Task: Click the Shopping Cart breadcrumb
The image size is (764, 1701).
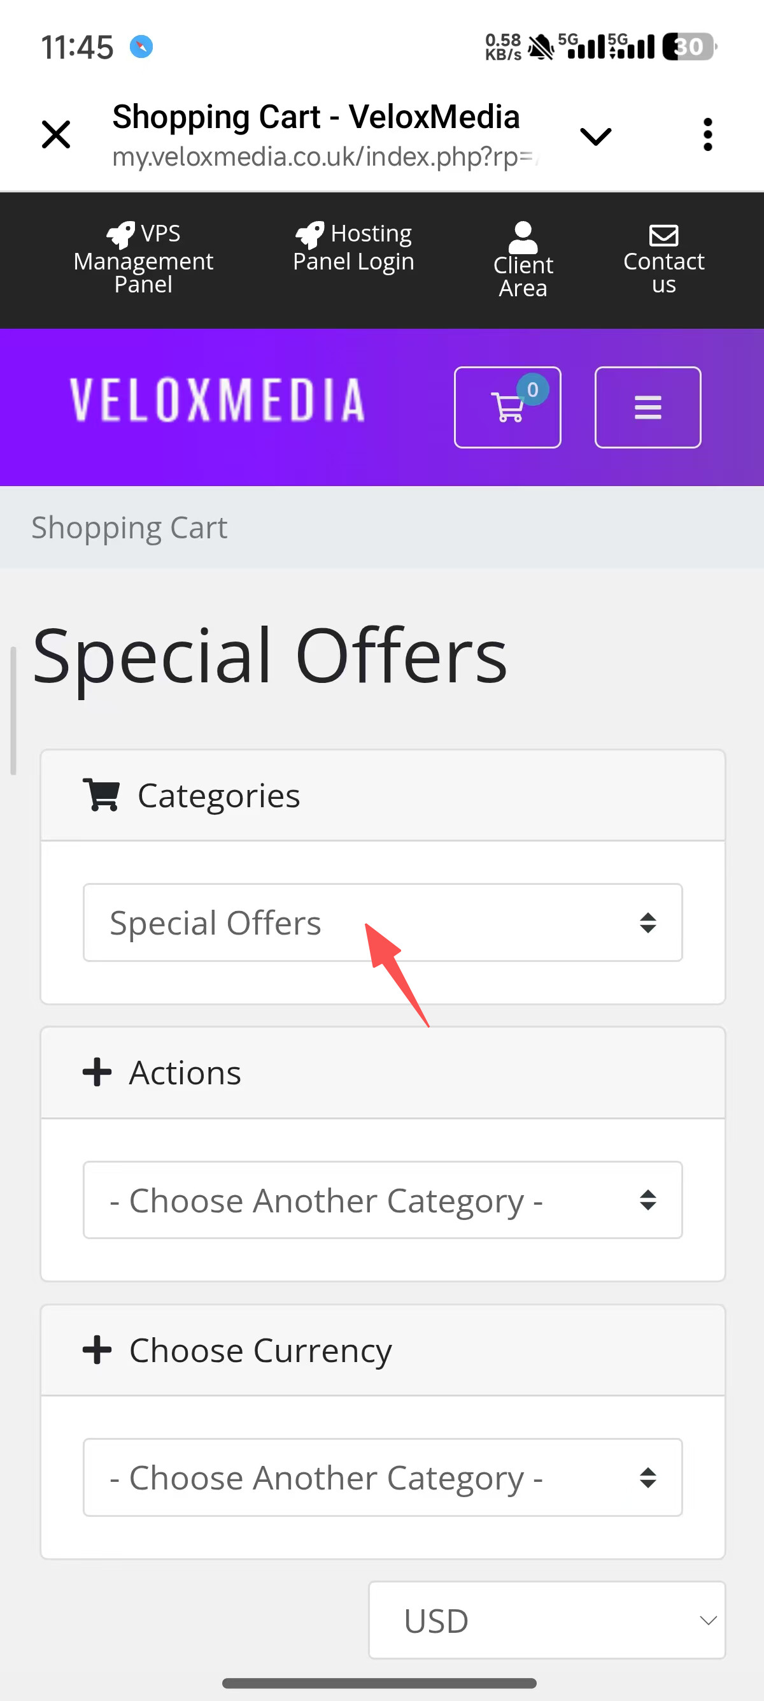Action: (129, 528)
